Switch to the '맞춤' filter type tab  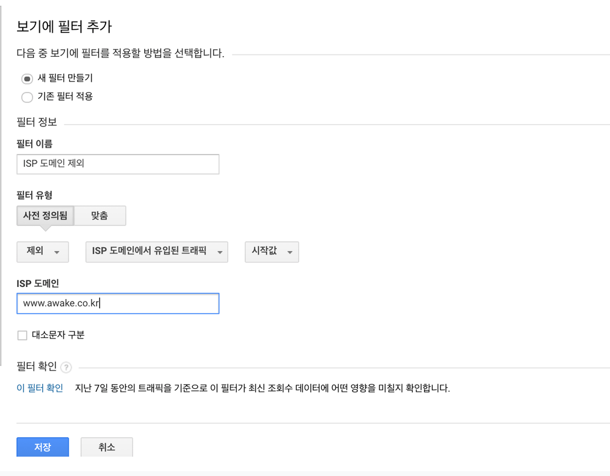click(x=100, y=215)
